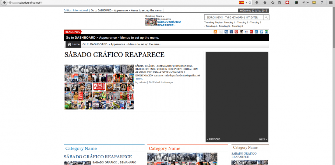335x165 pixels.
Task: Open Breaking News SÁBADO GRÁFICO REAPARECE... link
Action: point(169,23)
